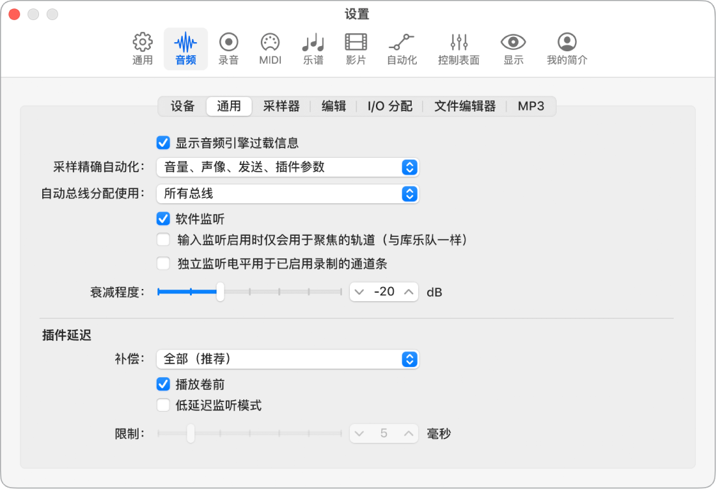The image size is (716, 489).
Task: Open MIDI settings via the MIDI icon
Action: coord(270,45)
